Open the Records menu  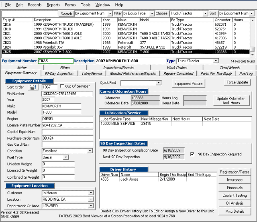coord(35,5)
